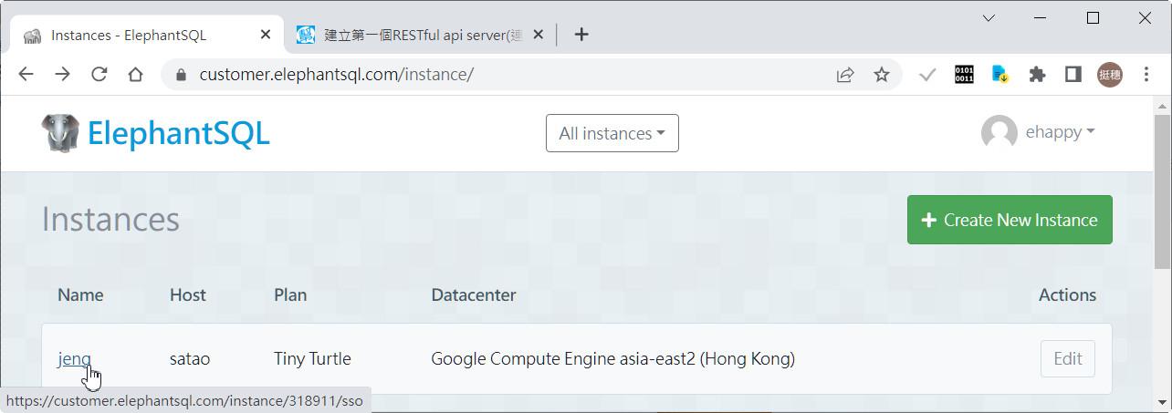Edit the jeng instance

pyautogui.click(x=1067, y=359)
